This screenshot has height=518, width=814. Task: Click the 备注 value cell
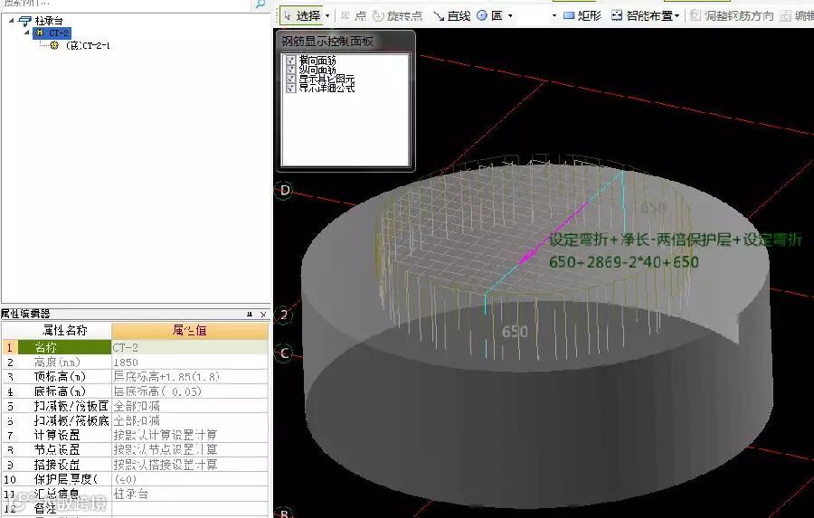tap(190, 509)
